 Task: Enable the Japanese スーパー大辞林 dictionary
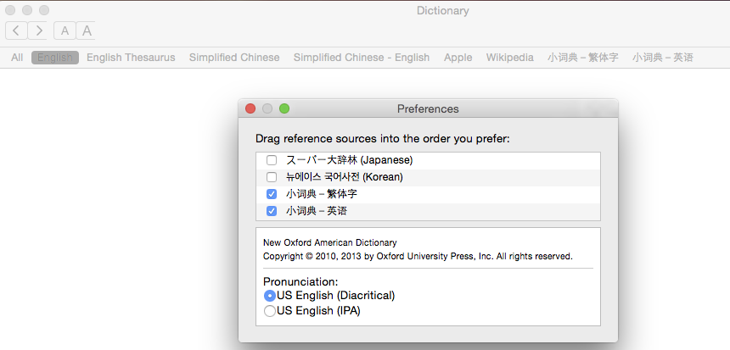click(272, 160)
